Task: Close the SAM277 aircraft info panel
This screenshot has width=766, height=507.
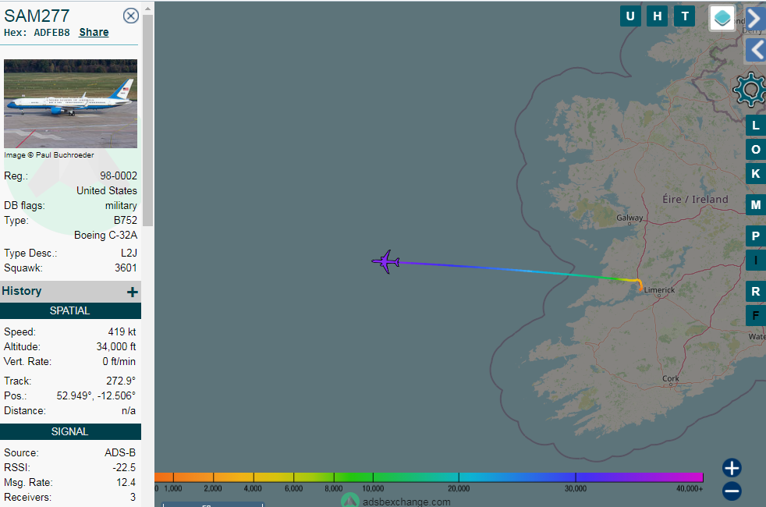Action: [x=130, y=16]
